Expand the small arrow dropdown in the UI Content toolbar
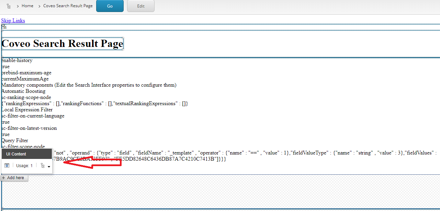Viewport: 440px width, 211px height. [x=49, y=166]
